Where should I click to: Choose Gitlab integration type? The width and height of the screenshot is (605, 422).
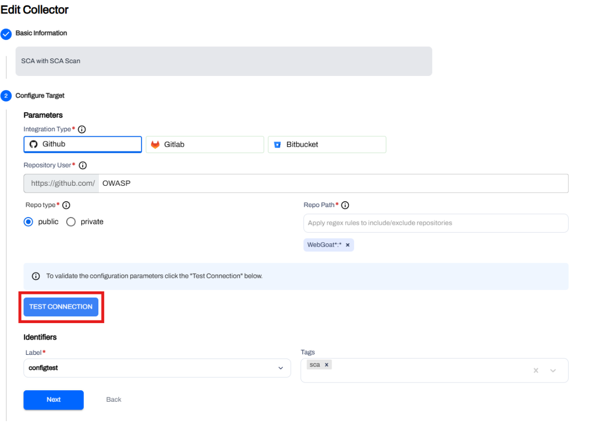tap(205, 145)
